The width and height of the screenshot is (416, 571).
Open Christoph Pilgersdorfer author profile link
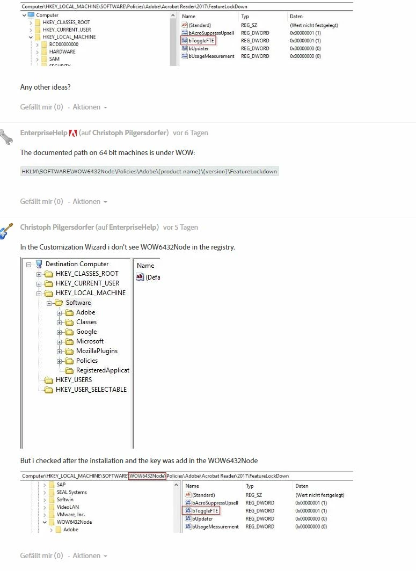click(x=57, y=227)
